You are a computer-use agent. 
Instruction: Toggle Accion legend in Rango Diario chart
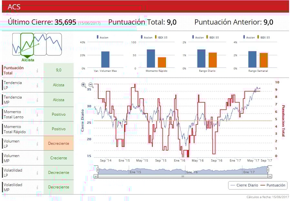pyautogui.click(x=198, y=37)
